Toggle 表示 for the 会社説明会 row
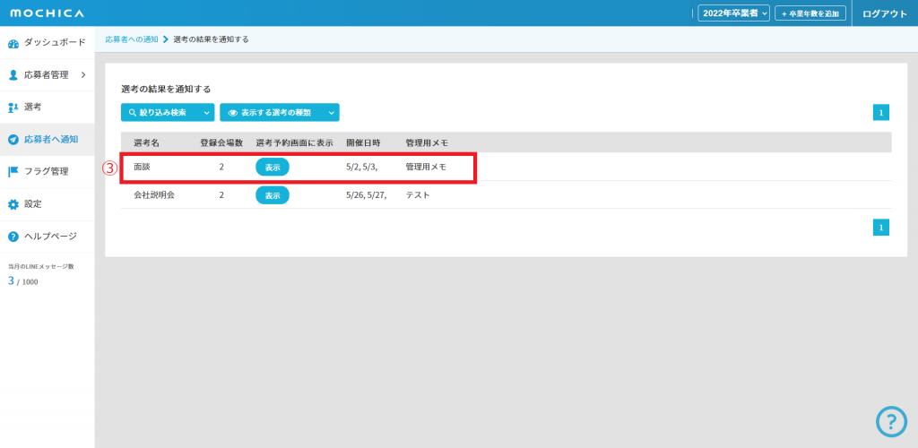The height and width of the screenshot is (448, 918). tap(273, 195)
